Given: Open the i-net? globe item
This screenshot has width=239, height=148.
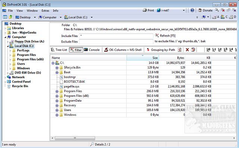Looking at the screenshot, I should click(x=163, y=10).
